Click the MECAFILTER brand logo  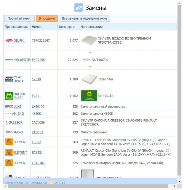click(x=9, y=60)
